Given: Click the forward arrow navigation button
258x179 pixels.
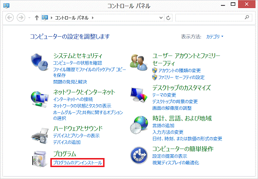Looking at the screenshot, I should [21, 18].
